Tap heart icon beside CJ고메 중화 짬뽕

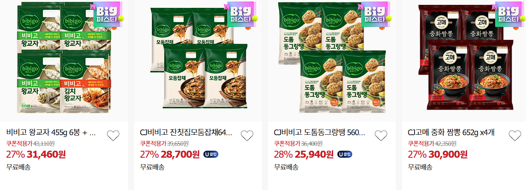(x=515, y=135)
